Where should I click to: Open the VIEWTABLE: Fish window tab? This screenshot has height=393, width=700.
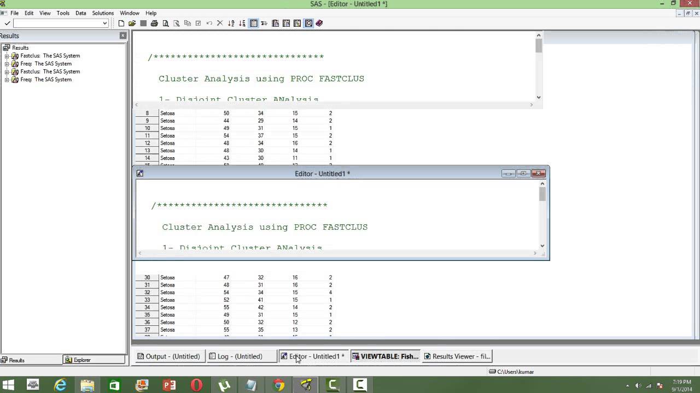click(385, 356)
